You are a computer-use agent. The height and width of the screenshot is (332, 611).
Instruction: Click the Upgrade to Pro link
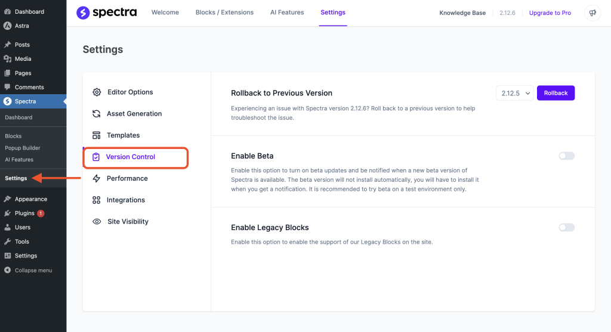pyautogui.click(x=550, y=13)
